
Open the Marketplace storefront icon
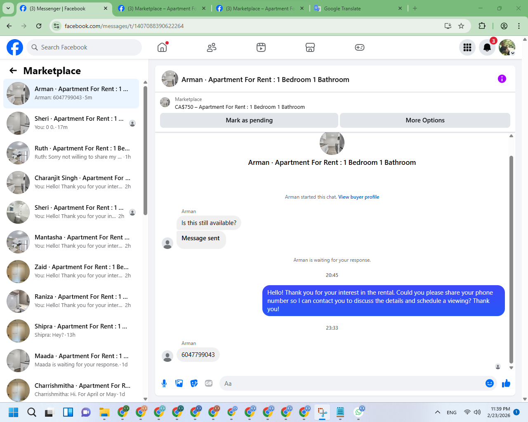(x=310, y=47)
